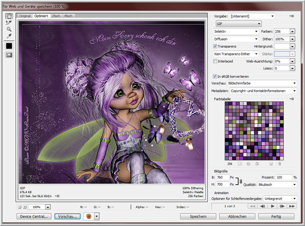Select the Slice Select tool

tap(9, 23)
